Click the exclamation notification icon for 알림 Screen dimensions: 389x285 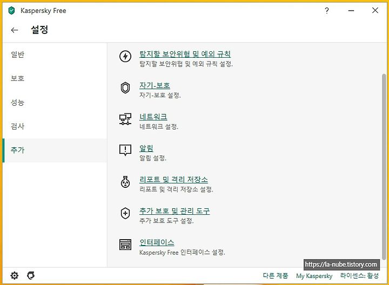coord(125,151)
